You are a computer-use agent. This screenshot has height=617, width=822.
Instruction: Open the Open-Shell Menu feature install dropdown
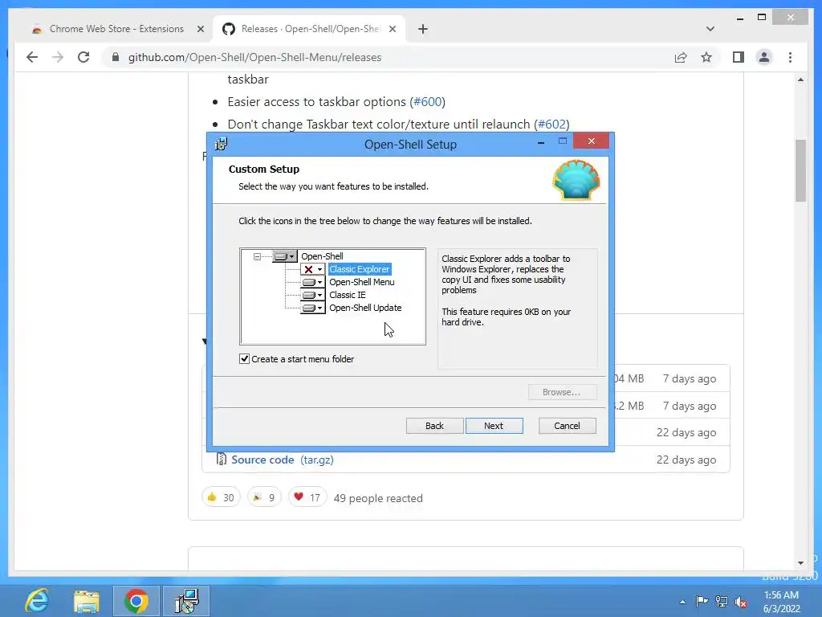(313, 282)
